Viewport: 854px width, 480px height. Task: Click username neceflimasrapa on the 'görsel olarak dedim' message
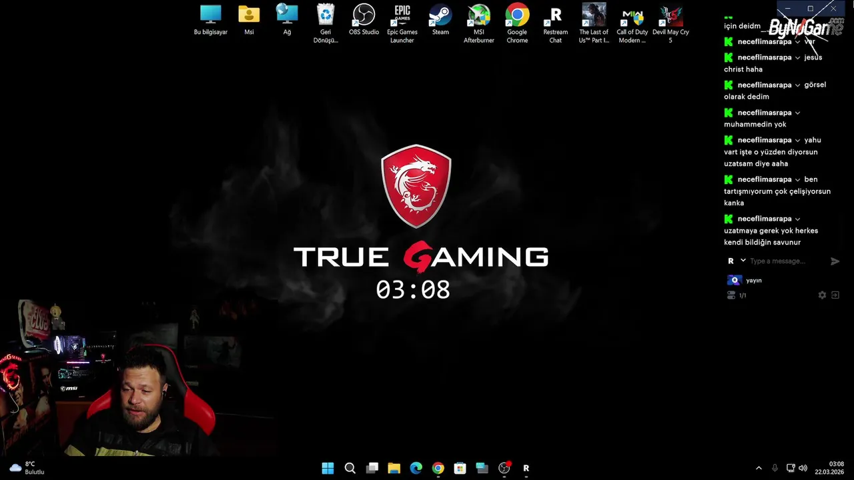[x=765, y=85]
